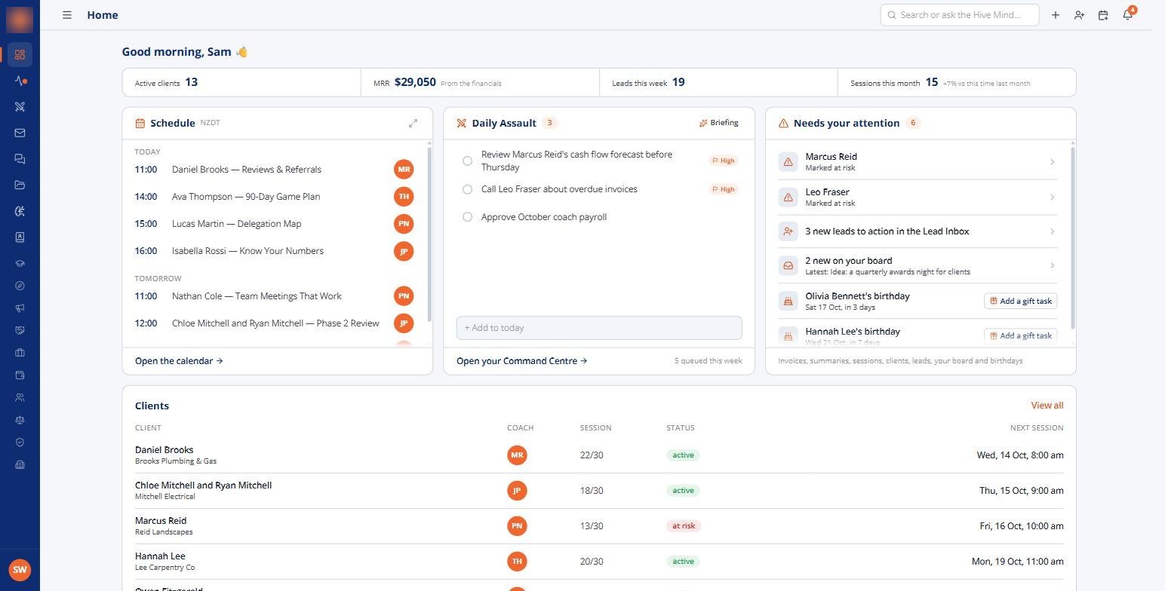Open chevron for 2 new on your board

tap(1052, 265)
